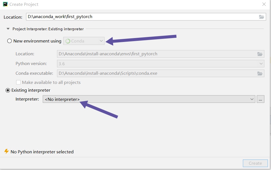Click the Create button

[255, 163]
